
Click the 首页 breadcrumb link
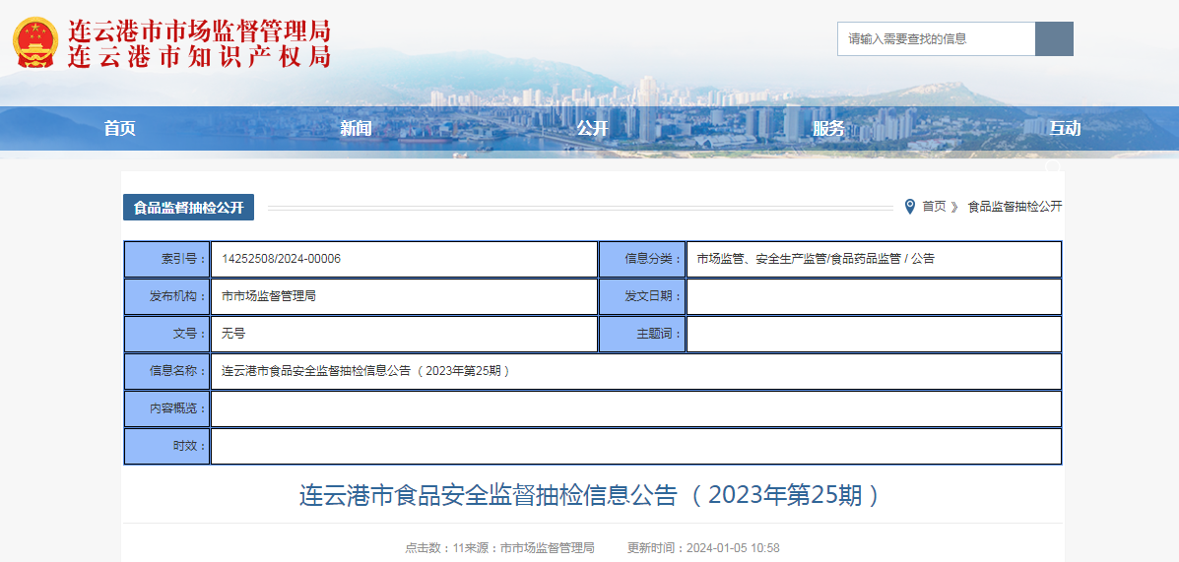934,206
